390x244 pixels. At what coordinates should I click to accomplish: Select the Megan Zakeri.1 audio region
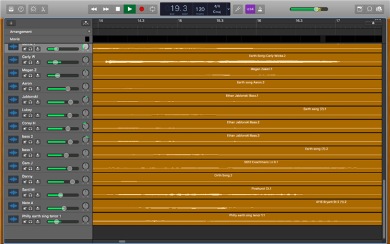click(237, 73)
